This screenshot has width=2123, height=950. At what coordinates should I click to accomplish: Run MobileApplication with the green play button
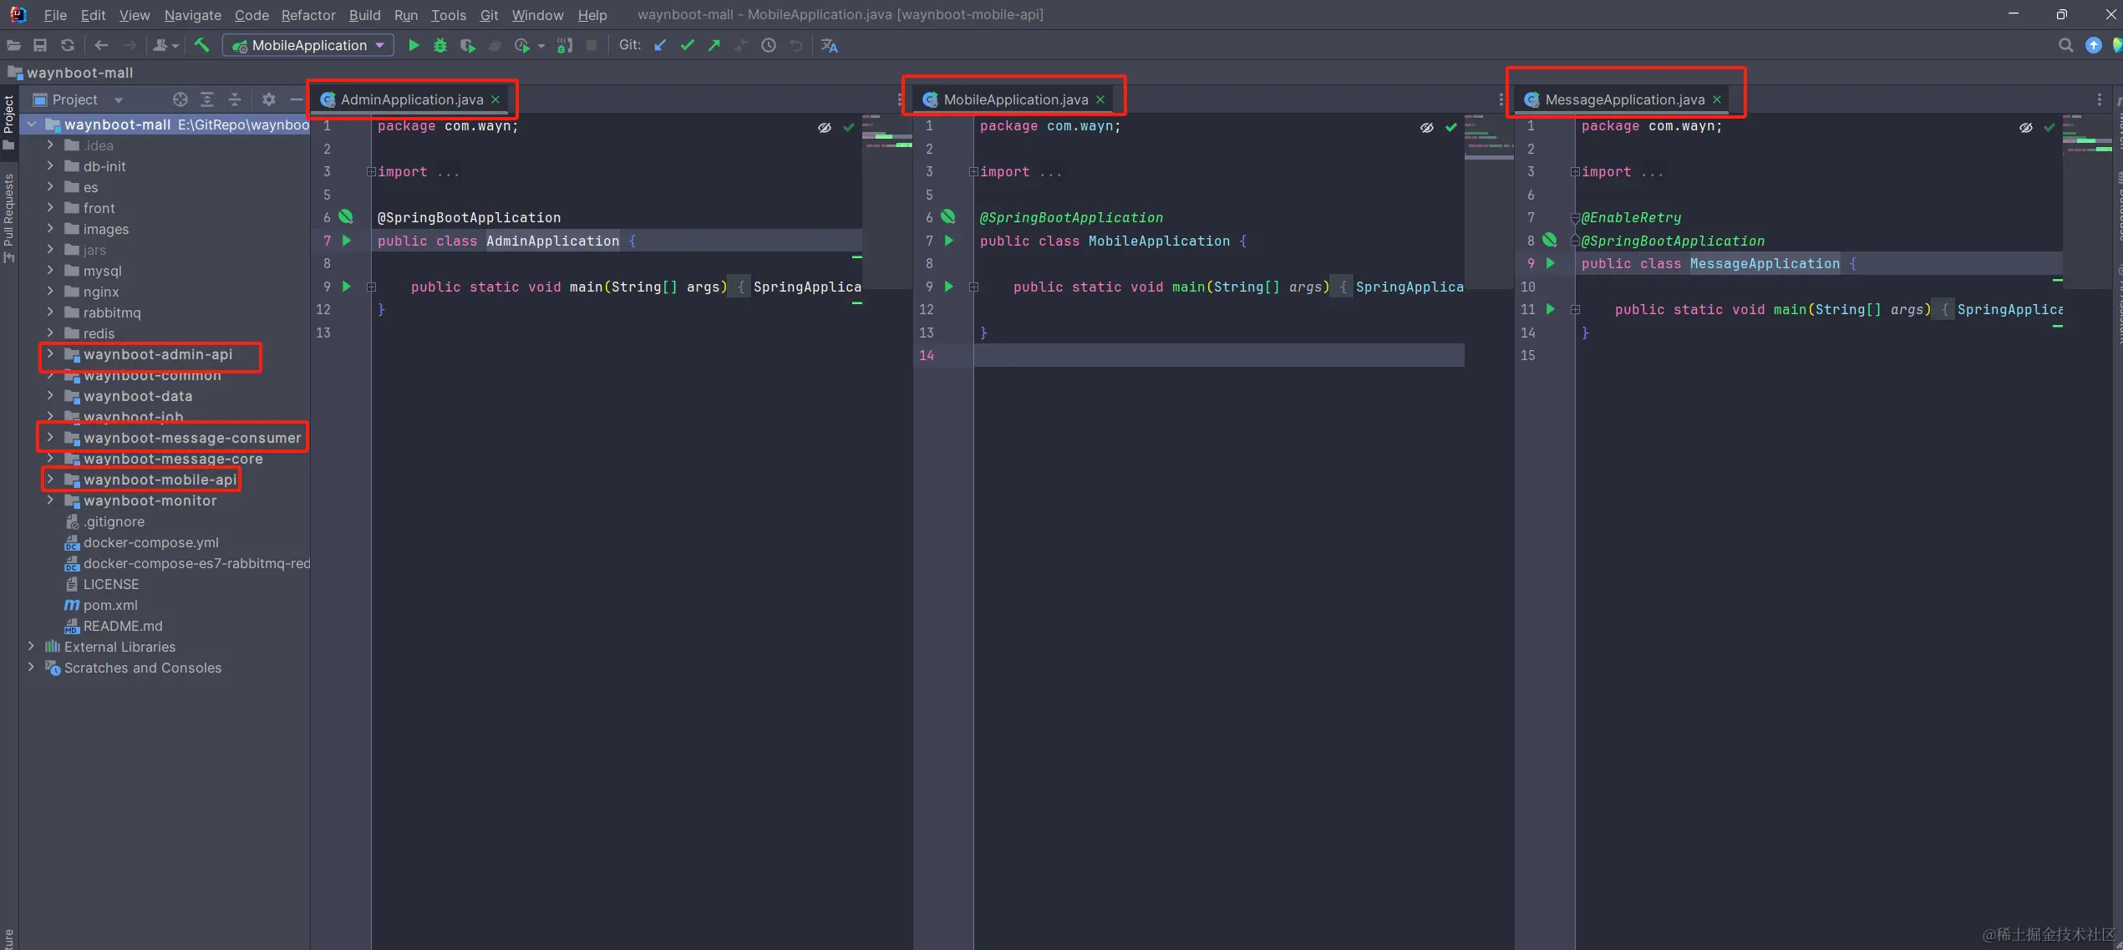pos(414,45)
